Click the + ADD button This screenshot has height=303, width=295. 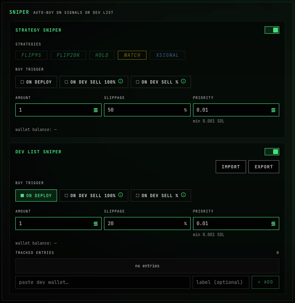tap(265, 282)
